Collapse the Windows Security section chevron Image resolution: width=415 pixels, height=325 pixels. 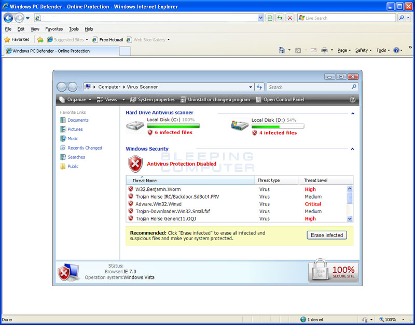tap(352, 149)
